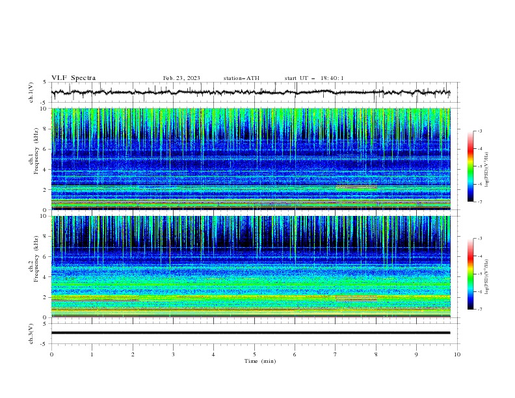Click the "station=ATH" label

tap(241, 78)
